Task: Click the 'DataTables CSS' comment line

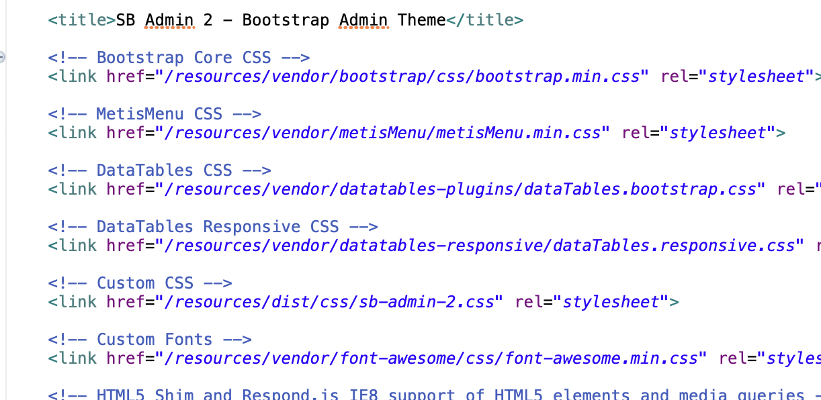Action: [159, 170]
